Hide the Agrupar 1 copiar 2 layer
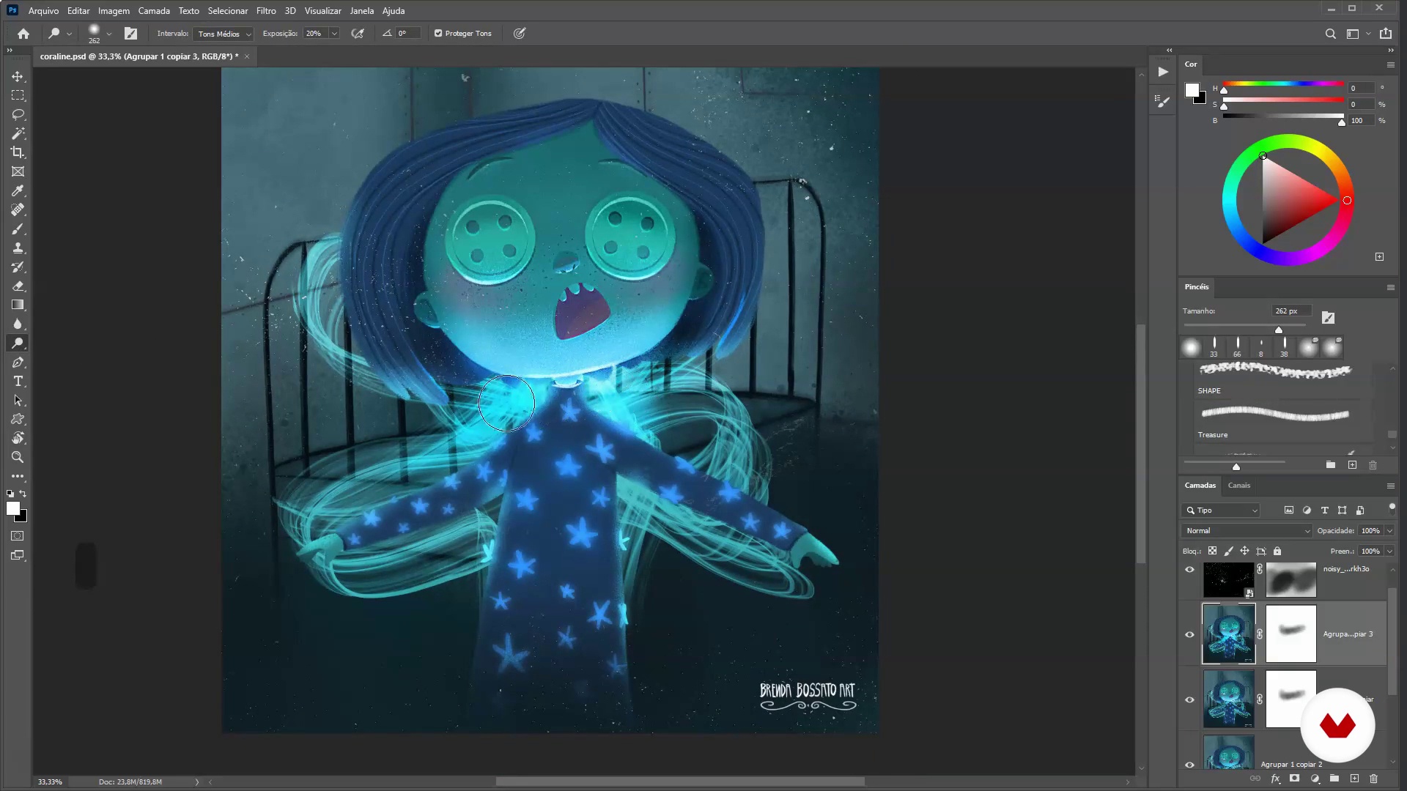 tap(1190, 765)
